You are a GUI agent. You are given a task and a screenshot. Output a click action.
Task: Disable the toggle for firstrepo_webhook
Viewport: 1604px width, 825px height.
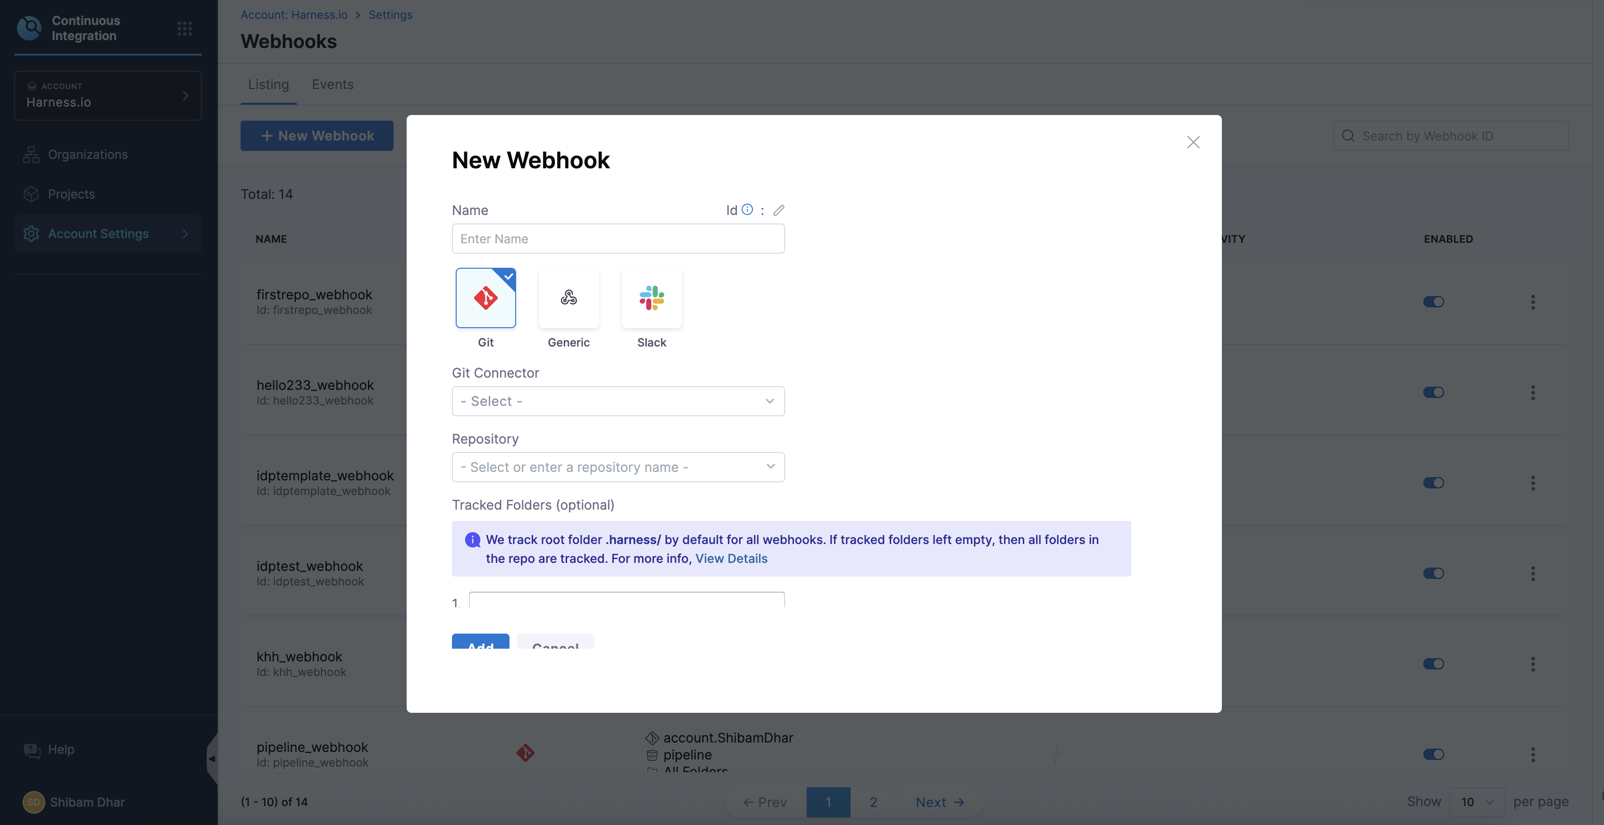click(1434, 302)
